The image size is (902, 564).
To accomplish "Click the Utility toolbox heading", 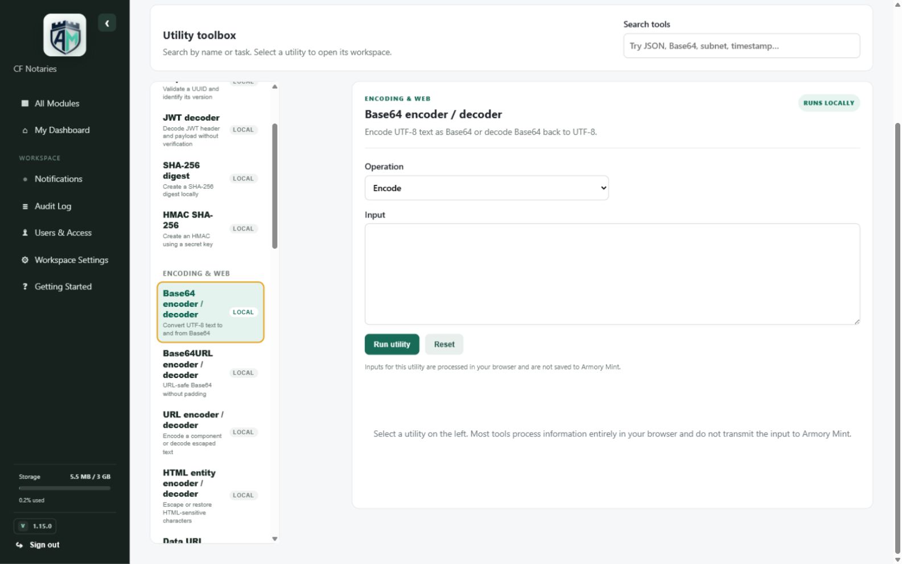I will click(199, 35).
